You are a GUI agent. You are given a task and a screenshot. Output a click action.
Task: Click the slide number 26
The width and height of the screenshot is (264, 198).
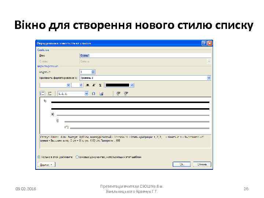246,189
